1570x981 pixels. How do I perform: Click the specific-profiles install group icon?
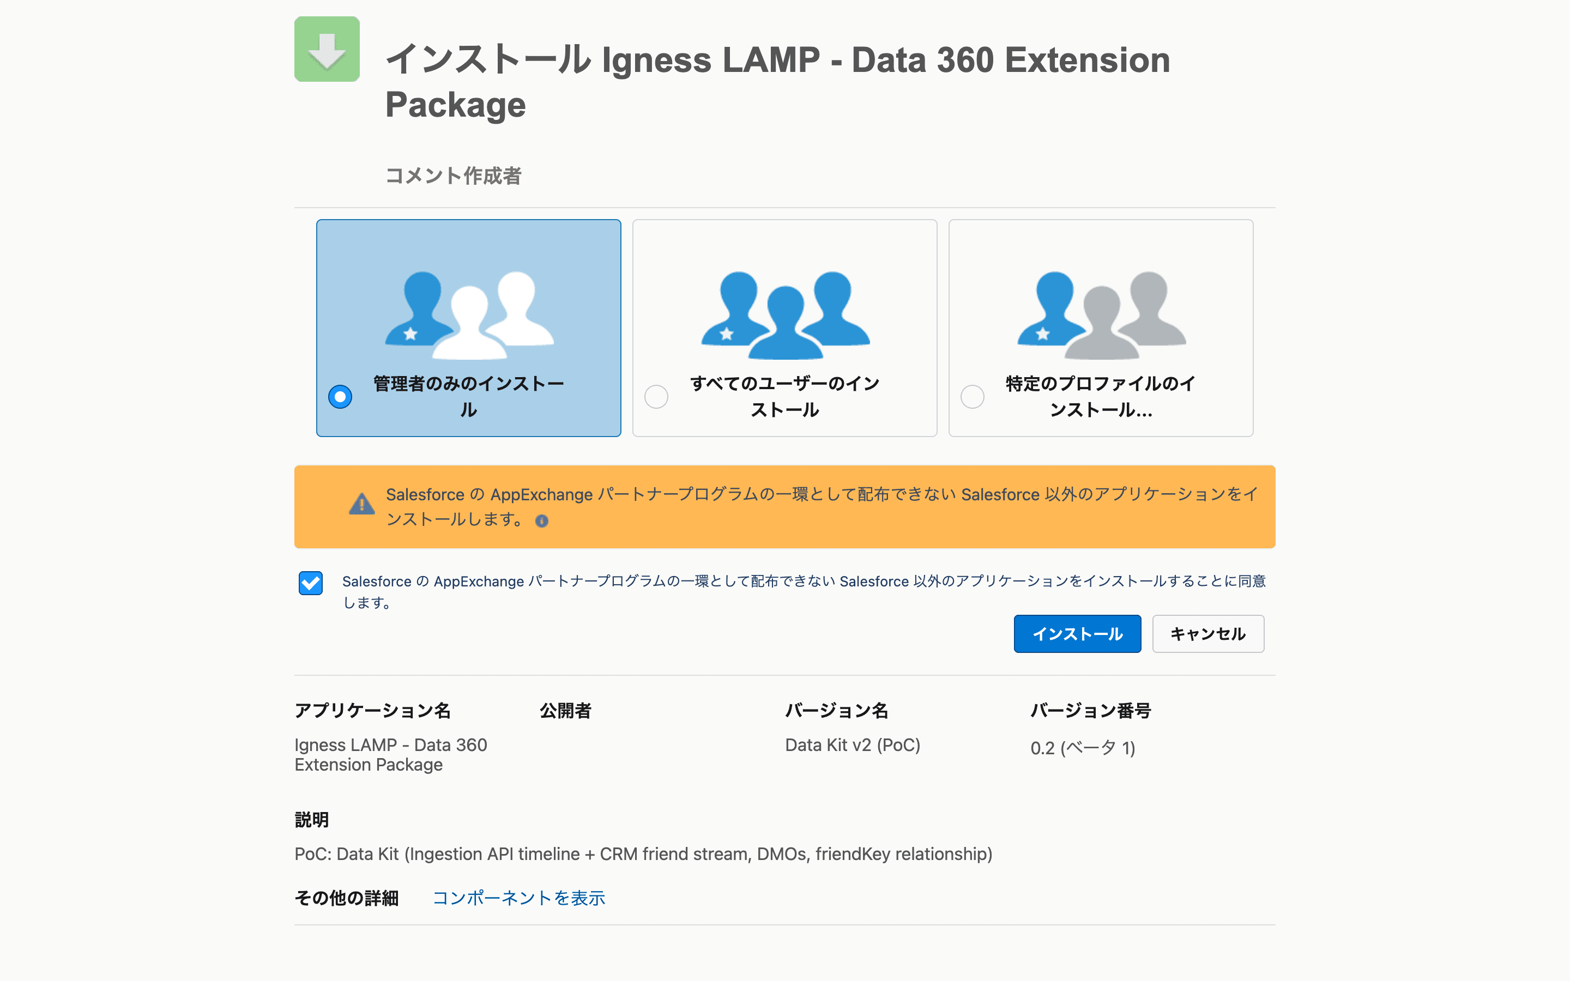coord(1101,316)
